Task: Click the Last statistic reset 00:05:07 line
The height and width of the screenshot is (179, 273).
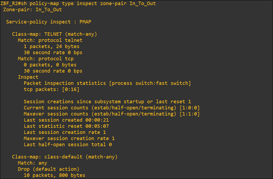Action: click(66, 126)
